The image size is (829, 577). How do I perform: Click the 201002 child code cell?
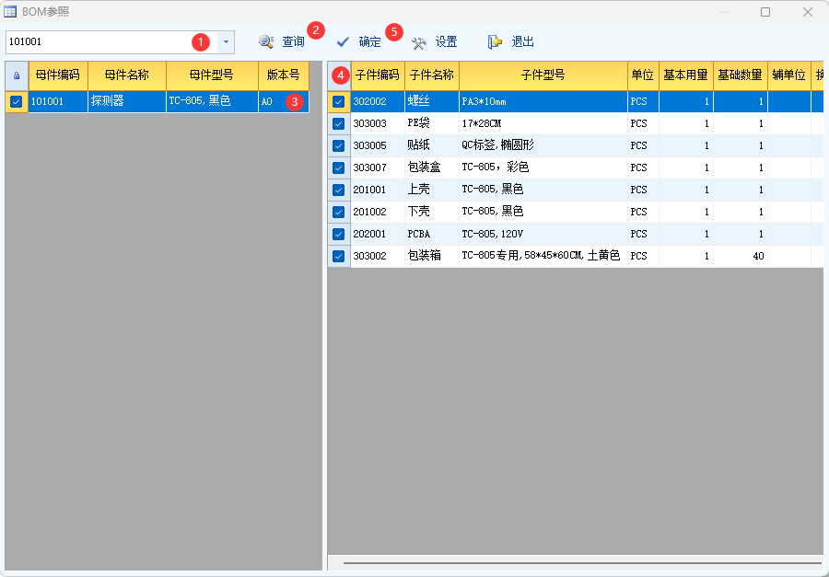pos(378,212)
